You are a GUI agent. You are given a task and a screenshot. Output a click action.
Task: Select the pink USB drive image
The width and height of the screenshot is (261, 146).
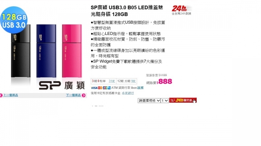pyautogui.click(x=72, y=51)
